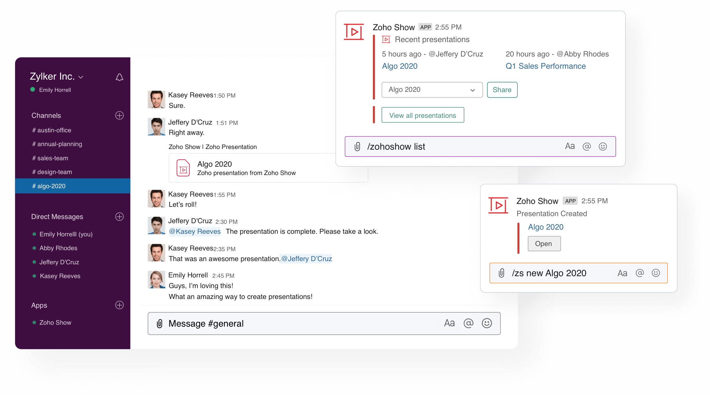710x395 pixels.
Task: Click mention @ icon in /zohoshow list box
Action: (x=587, y=146)
